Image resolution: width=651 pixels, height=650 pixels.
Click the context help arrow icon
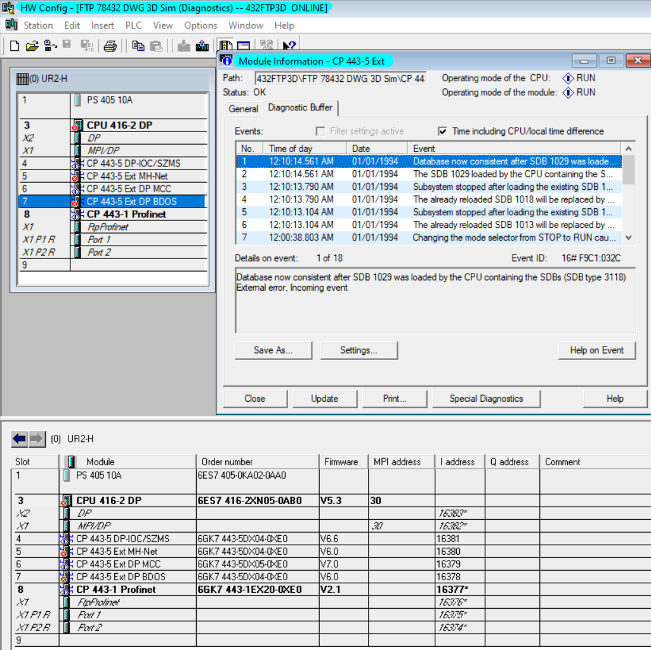coord(289,46)
